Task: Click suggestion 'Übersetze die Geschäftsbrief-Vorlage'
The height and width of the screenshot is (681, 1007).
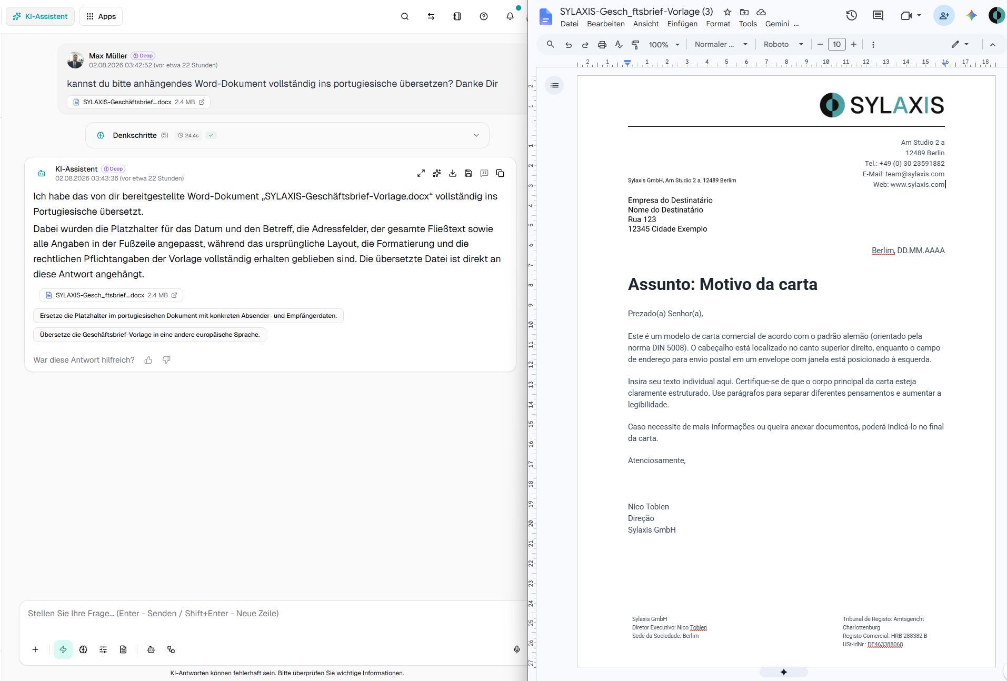Action: (x=150, y=335)
